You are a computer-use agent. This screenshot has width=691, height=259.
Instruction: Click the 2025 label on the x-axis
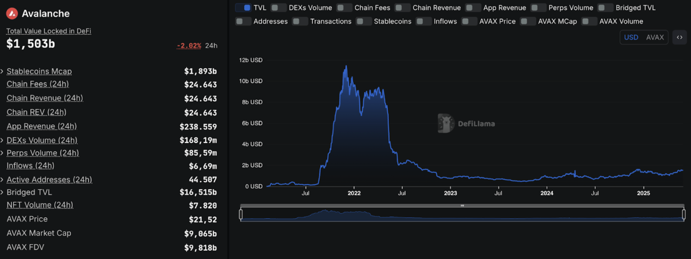click(x=644, y=193)
